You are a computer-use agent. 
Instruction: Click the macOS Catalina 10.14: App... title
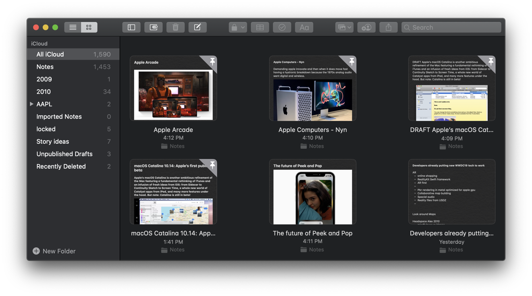point(173,233)
